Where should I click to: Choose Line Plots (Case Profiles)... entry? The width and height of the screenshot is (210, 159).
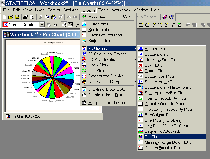tap(172, 126)
